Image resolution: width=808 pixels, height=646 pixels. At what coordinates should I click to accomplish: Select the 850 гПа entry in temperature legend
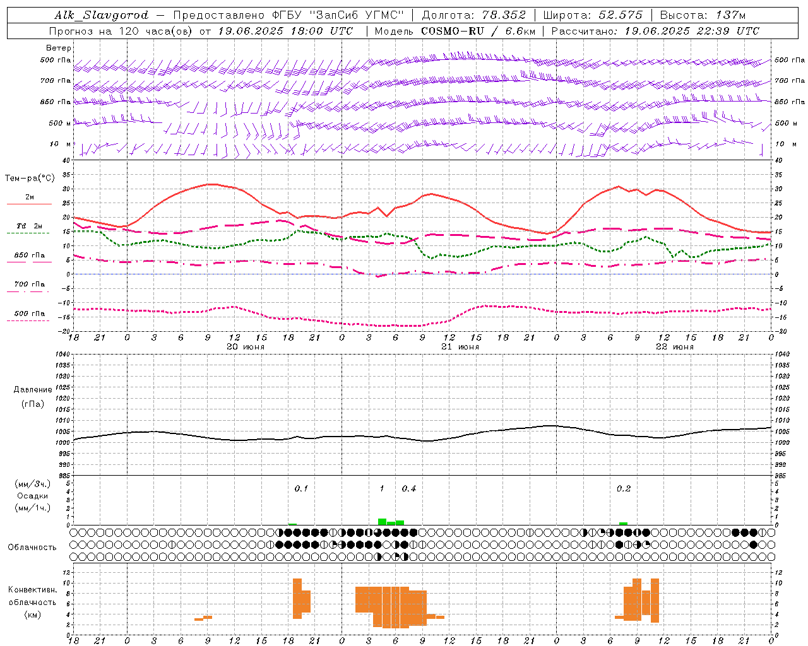[x=30, y=255]
